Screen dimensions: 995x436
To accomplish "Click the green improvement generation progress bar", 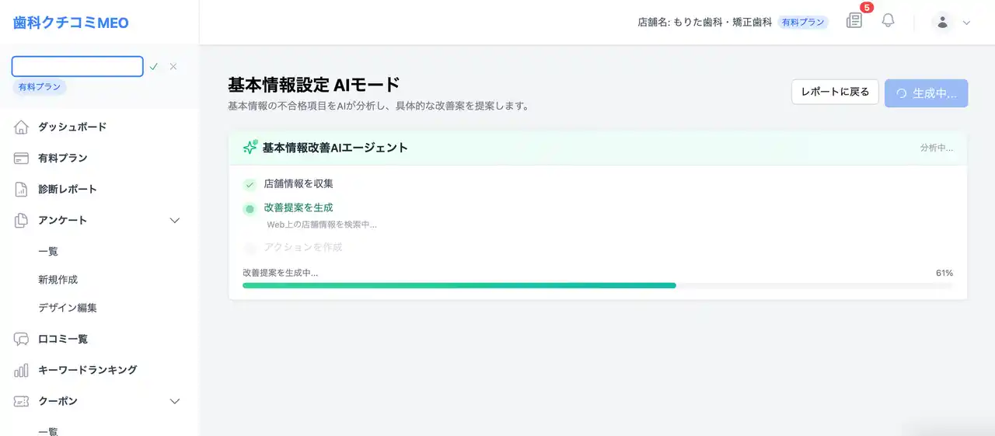I will [x=459, y=285].
